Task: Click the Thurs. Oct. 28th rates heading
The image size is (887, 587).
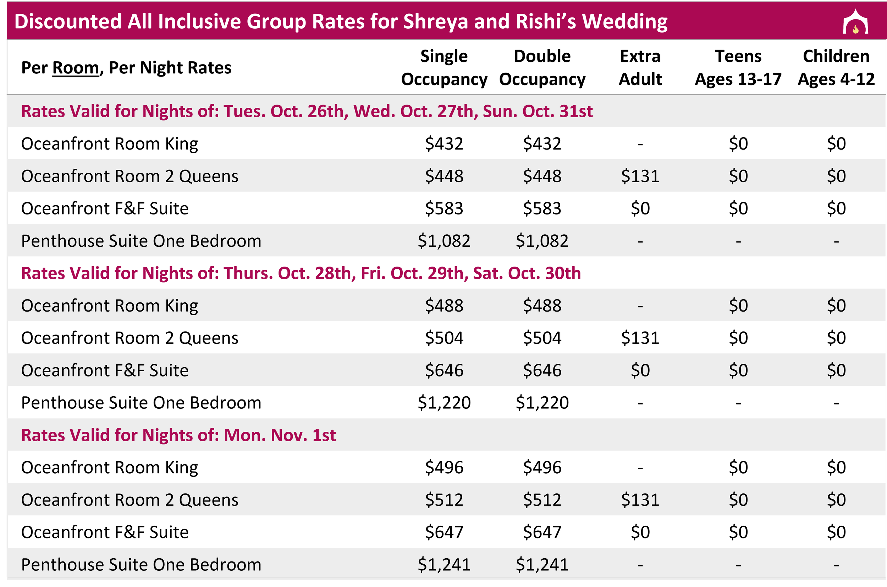Action: pyautogui.click(x=301, y=273)
